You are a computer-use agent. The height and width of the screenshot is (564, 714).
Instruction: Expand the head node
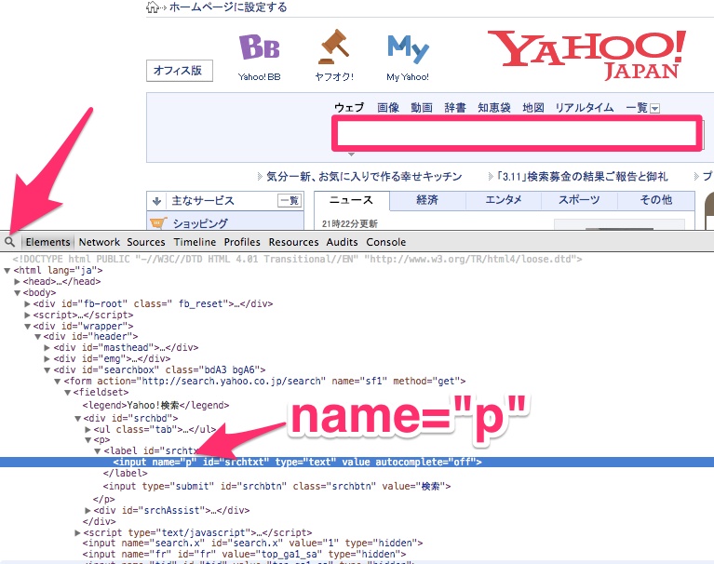pyautogui.click(x=17, y=281)
